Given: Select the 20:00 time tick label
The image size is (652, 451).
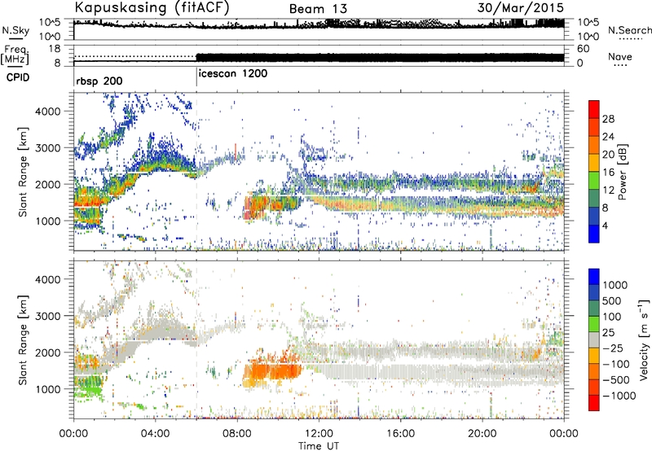Looking at the screenshot, I should (x=482, y=434).
